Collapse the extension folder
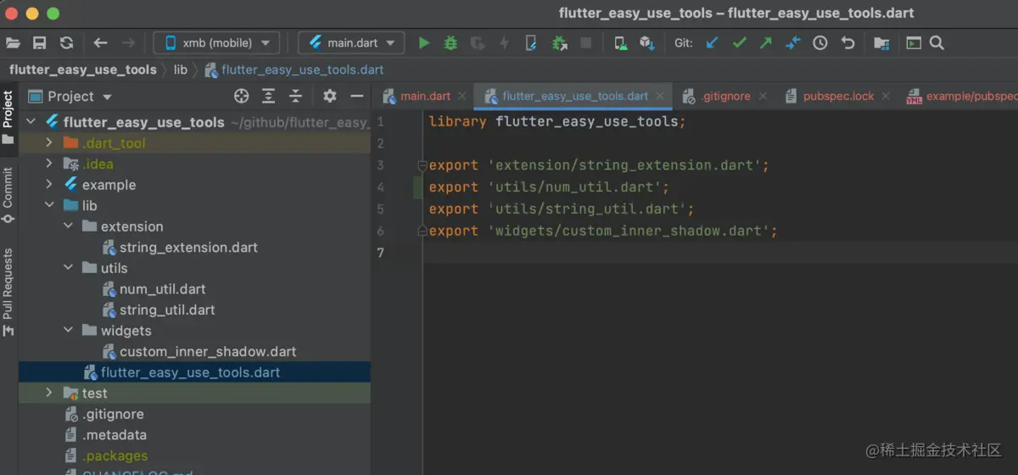 coord(69,226)
